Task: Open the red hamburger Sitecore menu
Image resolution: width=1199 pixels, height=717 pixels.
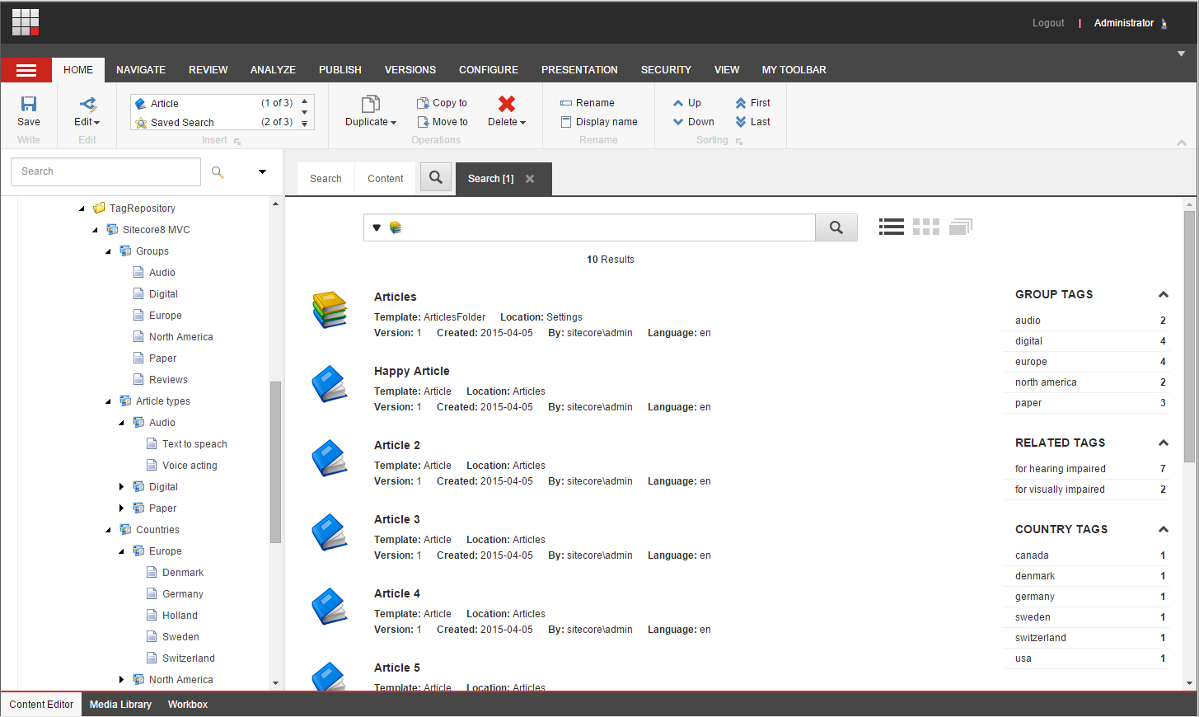Action: [26, 70]
